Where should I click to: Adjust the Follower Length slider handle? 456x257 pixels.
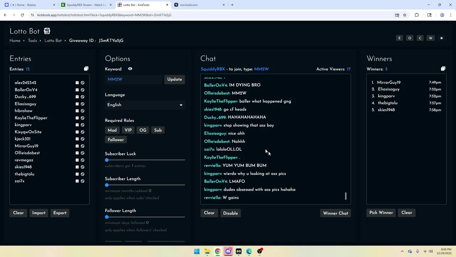[x=107, y=217]
